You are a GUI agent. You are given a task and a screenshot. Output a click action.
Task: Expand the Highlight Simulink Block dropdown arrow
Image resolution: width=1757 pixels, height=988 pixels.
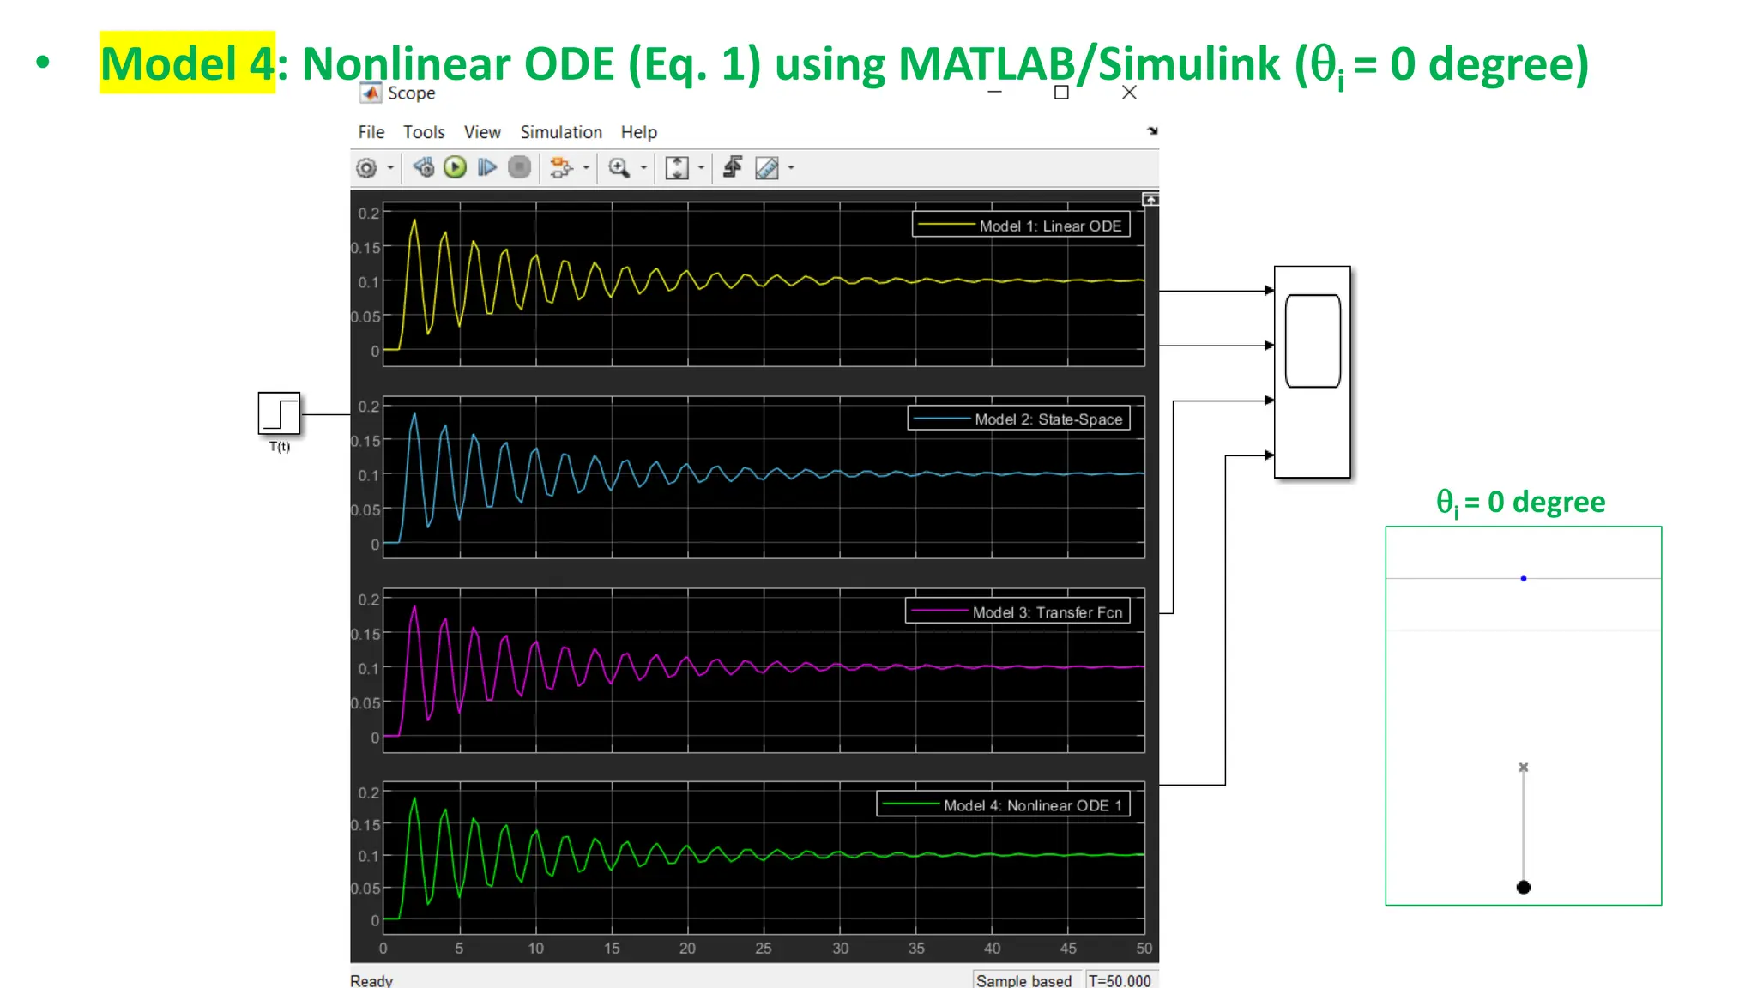(x=586, y=168)
